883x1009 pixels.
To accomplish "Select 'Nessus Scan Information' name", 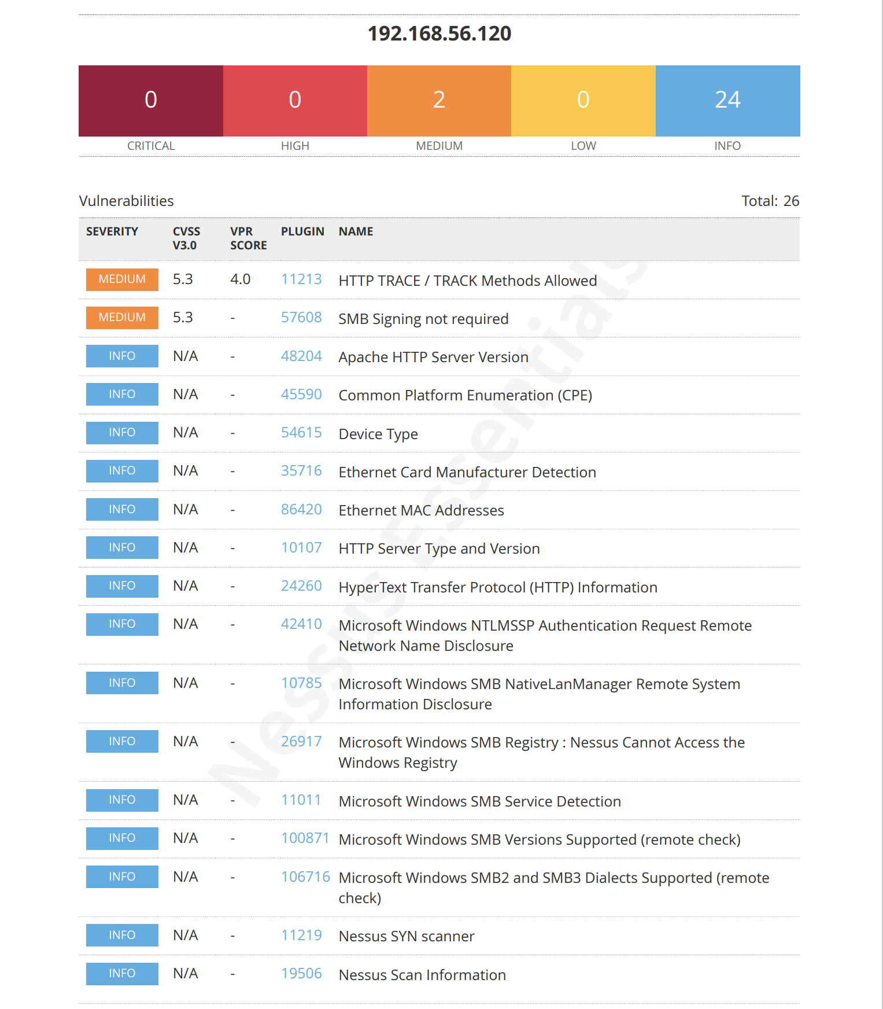I will [422, 975].
